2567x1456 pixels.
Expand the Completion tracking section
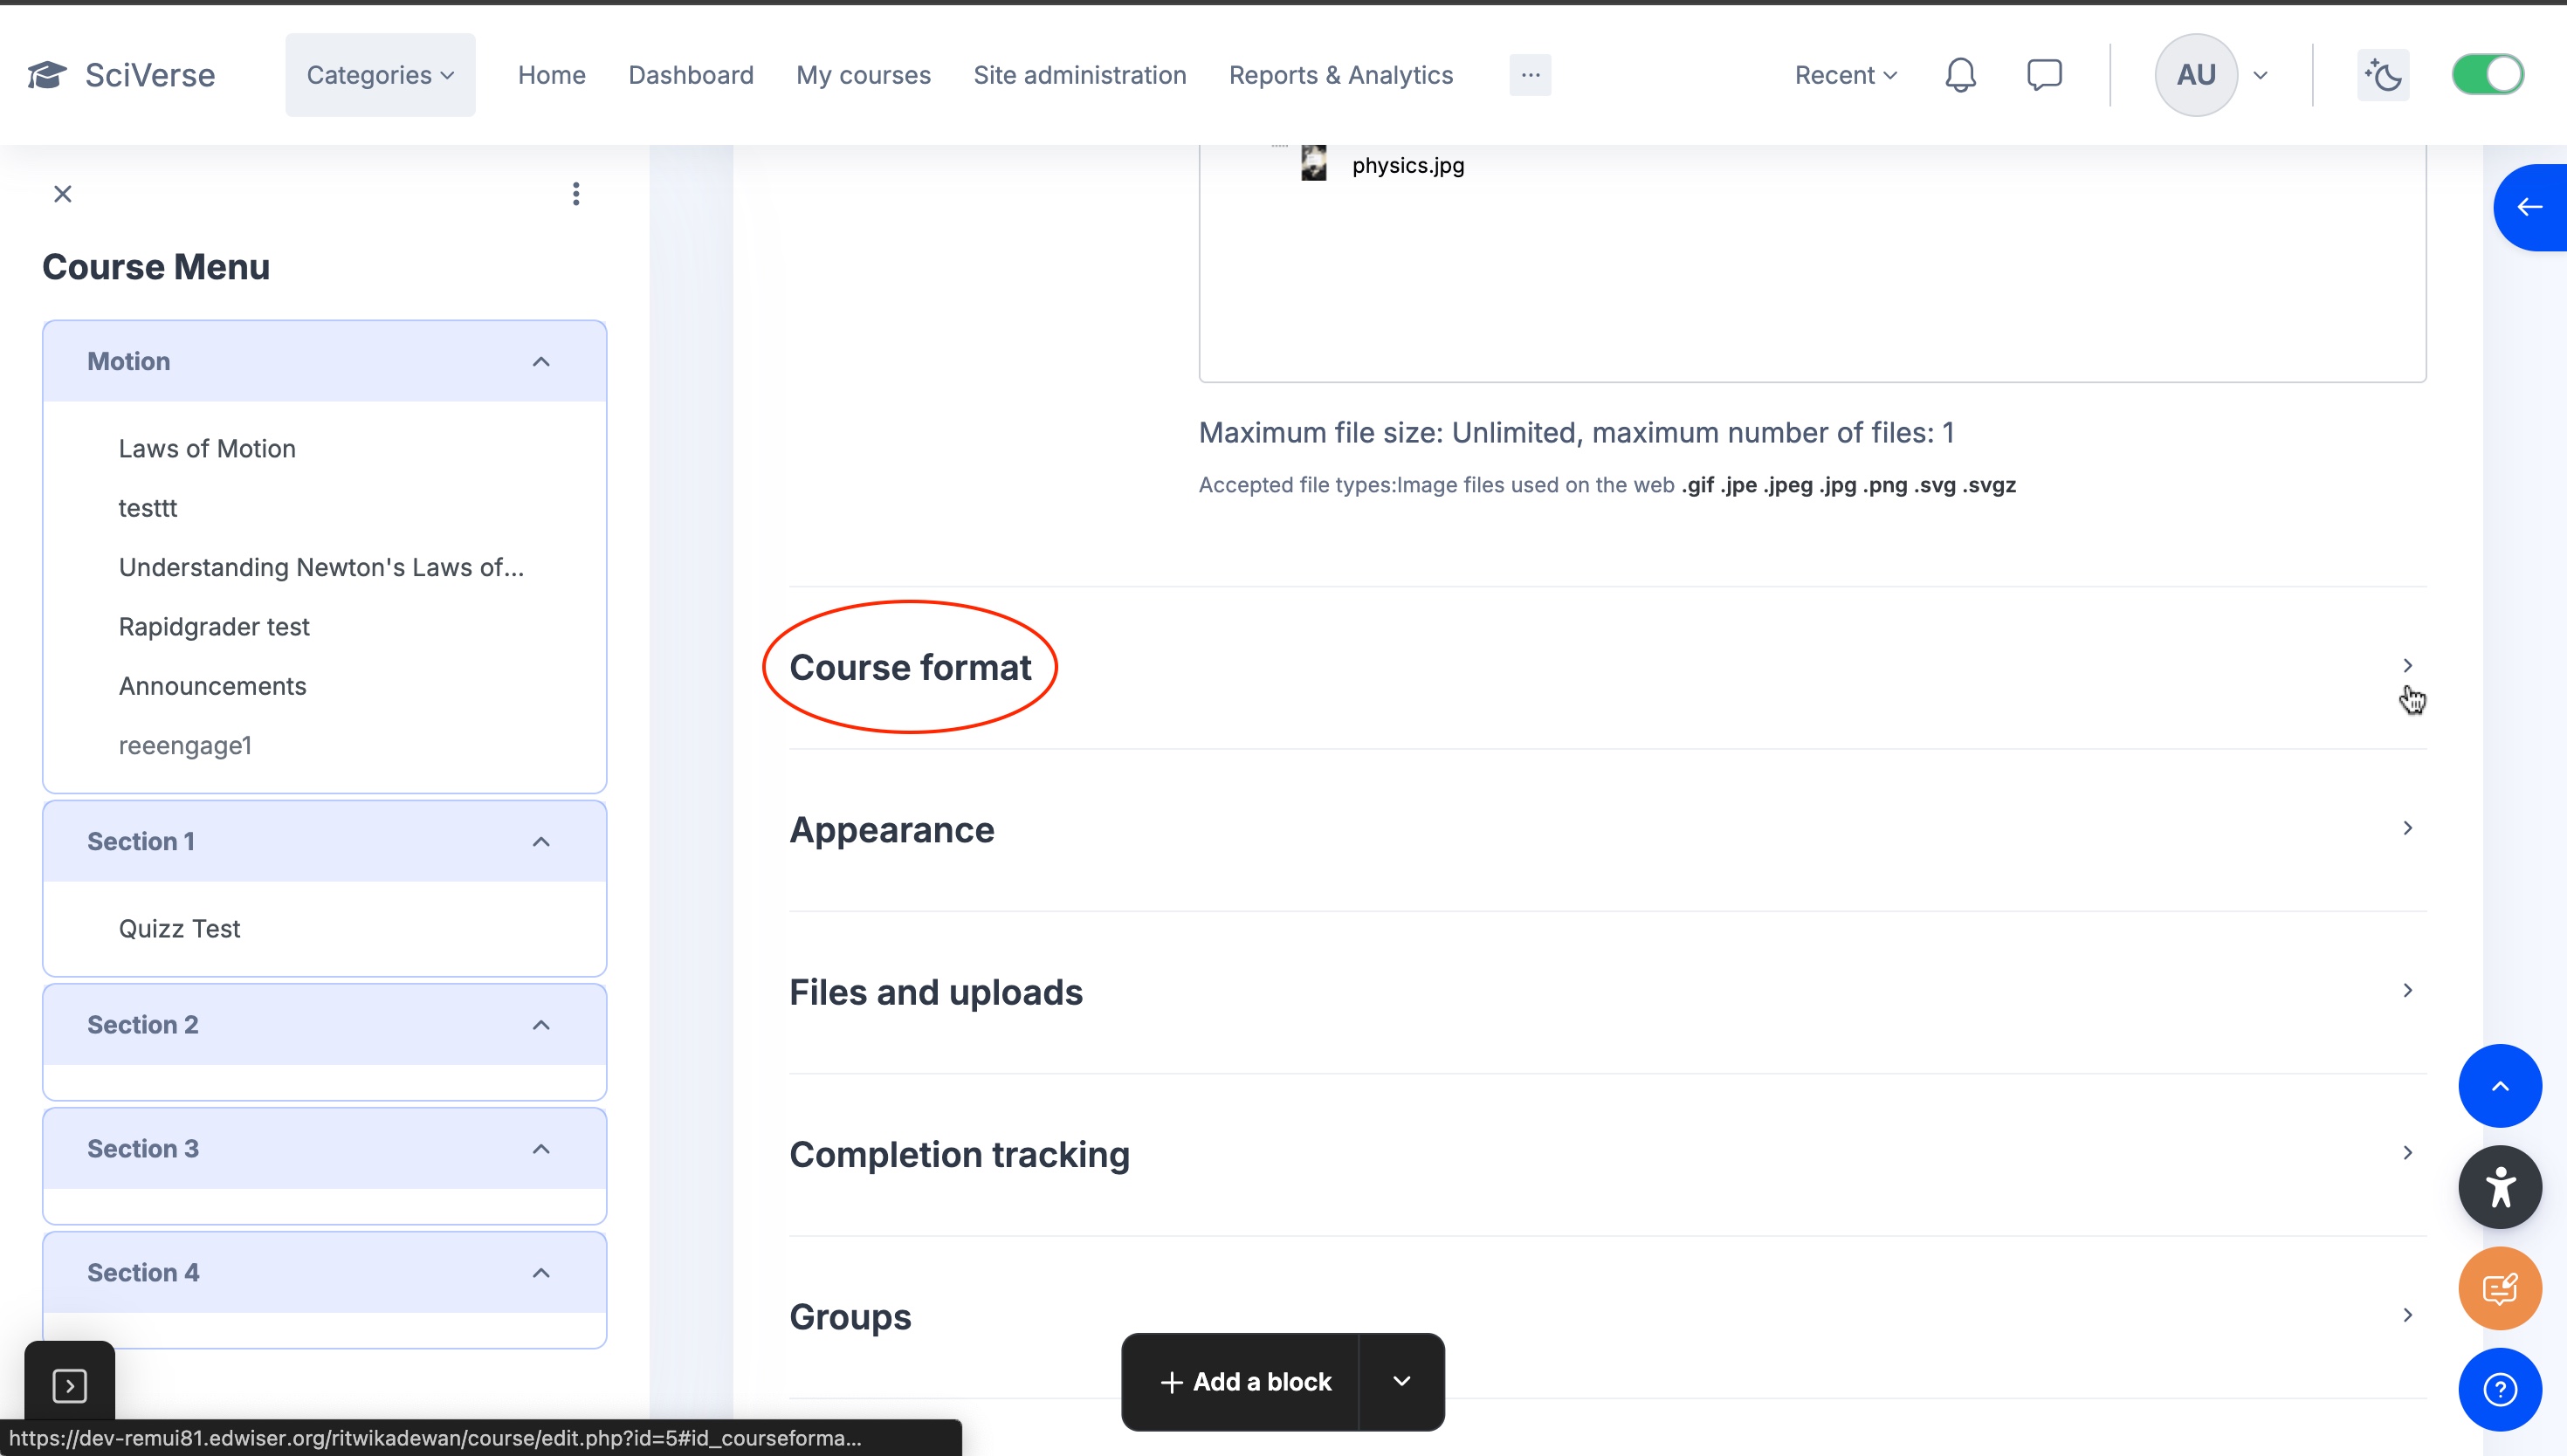click(959, 1154)
